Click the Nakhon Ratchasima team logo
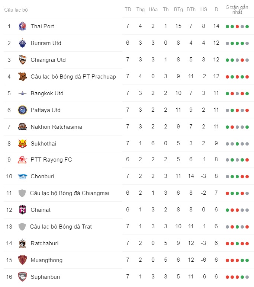 pyautogui.click(x=22, y=127)
